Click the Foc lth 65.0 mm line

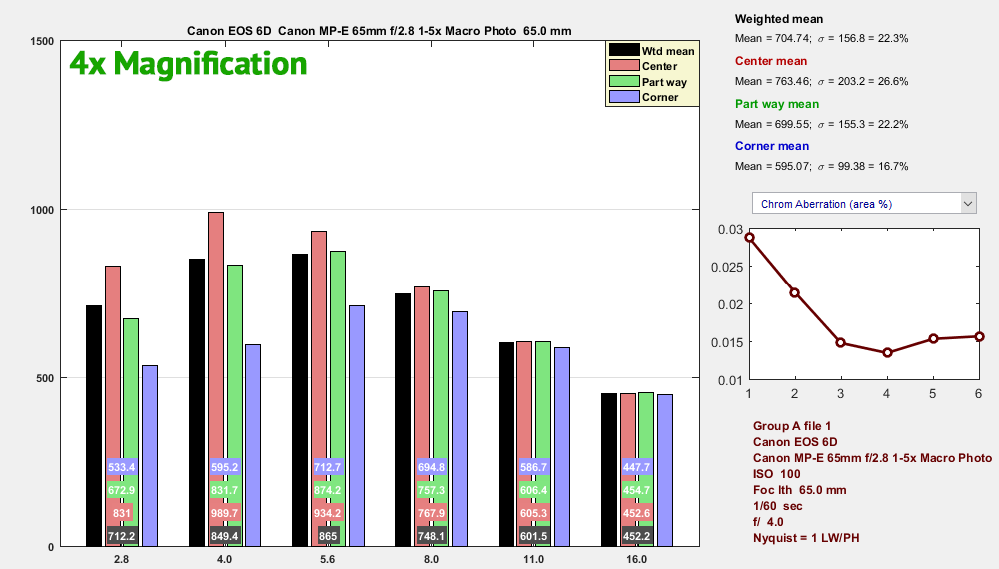click(x=799, y=490)
